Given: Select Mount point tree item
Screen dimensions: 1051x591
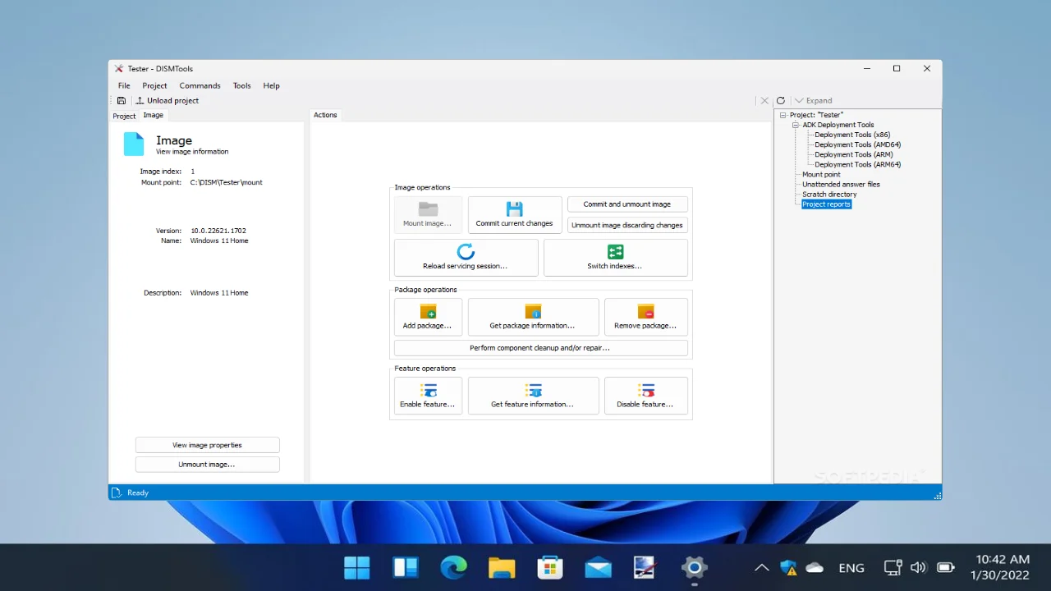Looking at the screenshot, I should (821, 174).
